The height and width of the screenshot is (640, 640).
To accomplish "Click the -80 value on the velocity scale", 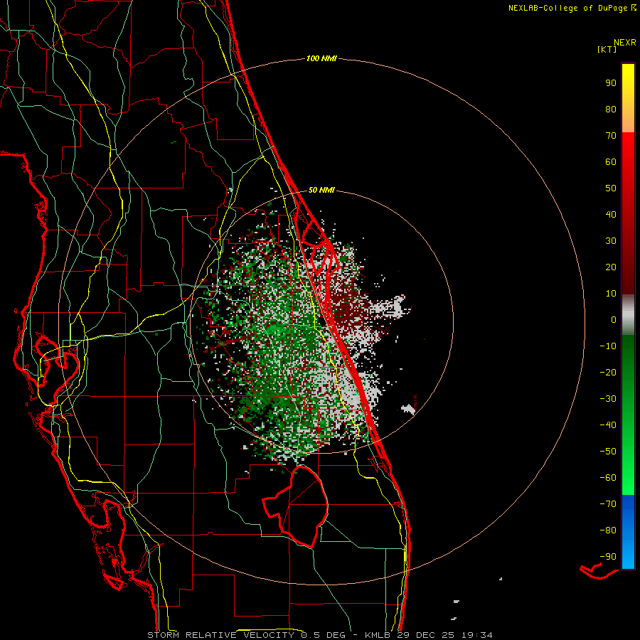I will [608, 530].
